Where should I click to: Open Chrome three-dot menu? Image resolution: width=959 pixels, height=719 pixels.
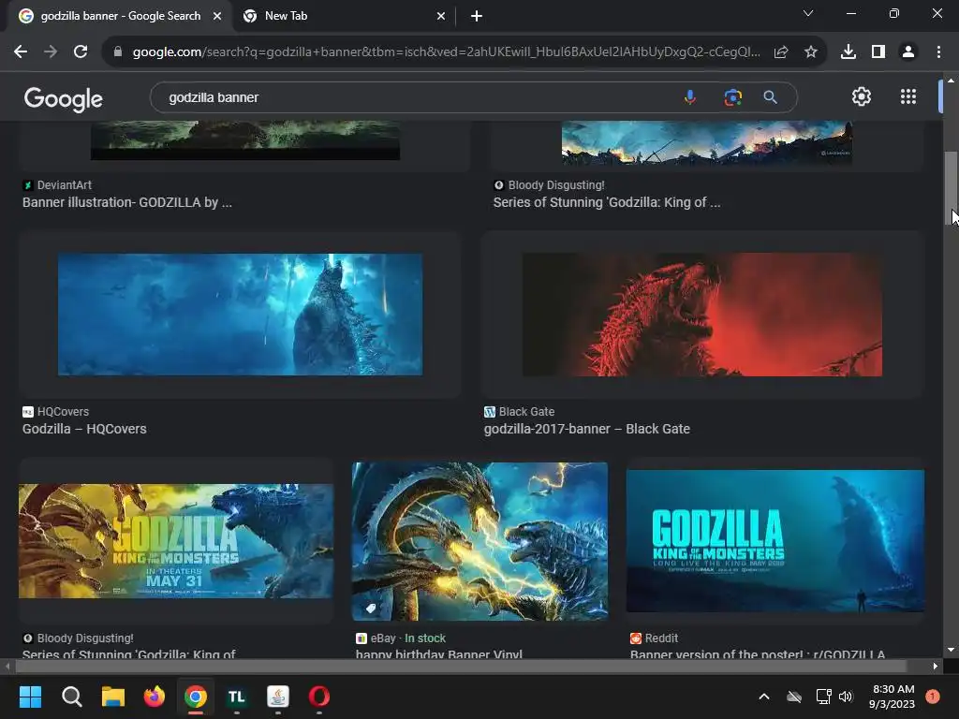pos(938,52)
